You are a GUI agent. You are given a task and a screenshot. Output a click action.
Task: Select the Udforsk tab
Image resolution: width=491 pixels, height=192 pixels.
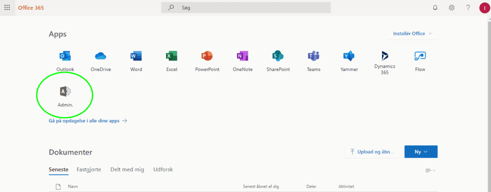tap(163, 170)
